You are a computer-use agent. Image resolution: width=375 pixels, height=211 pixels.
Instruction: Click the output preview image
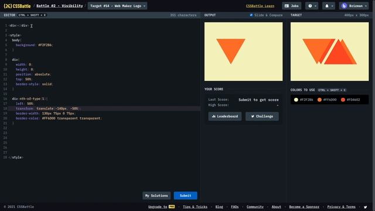tap(244, 52)
